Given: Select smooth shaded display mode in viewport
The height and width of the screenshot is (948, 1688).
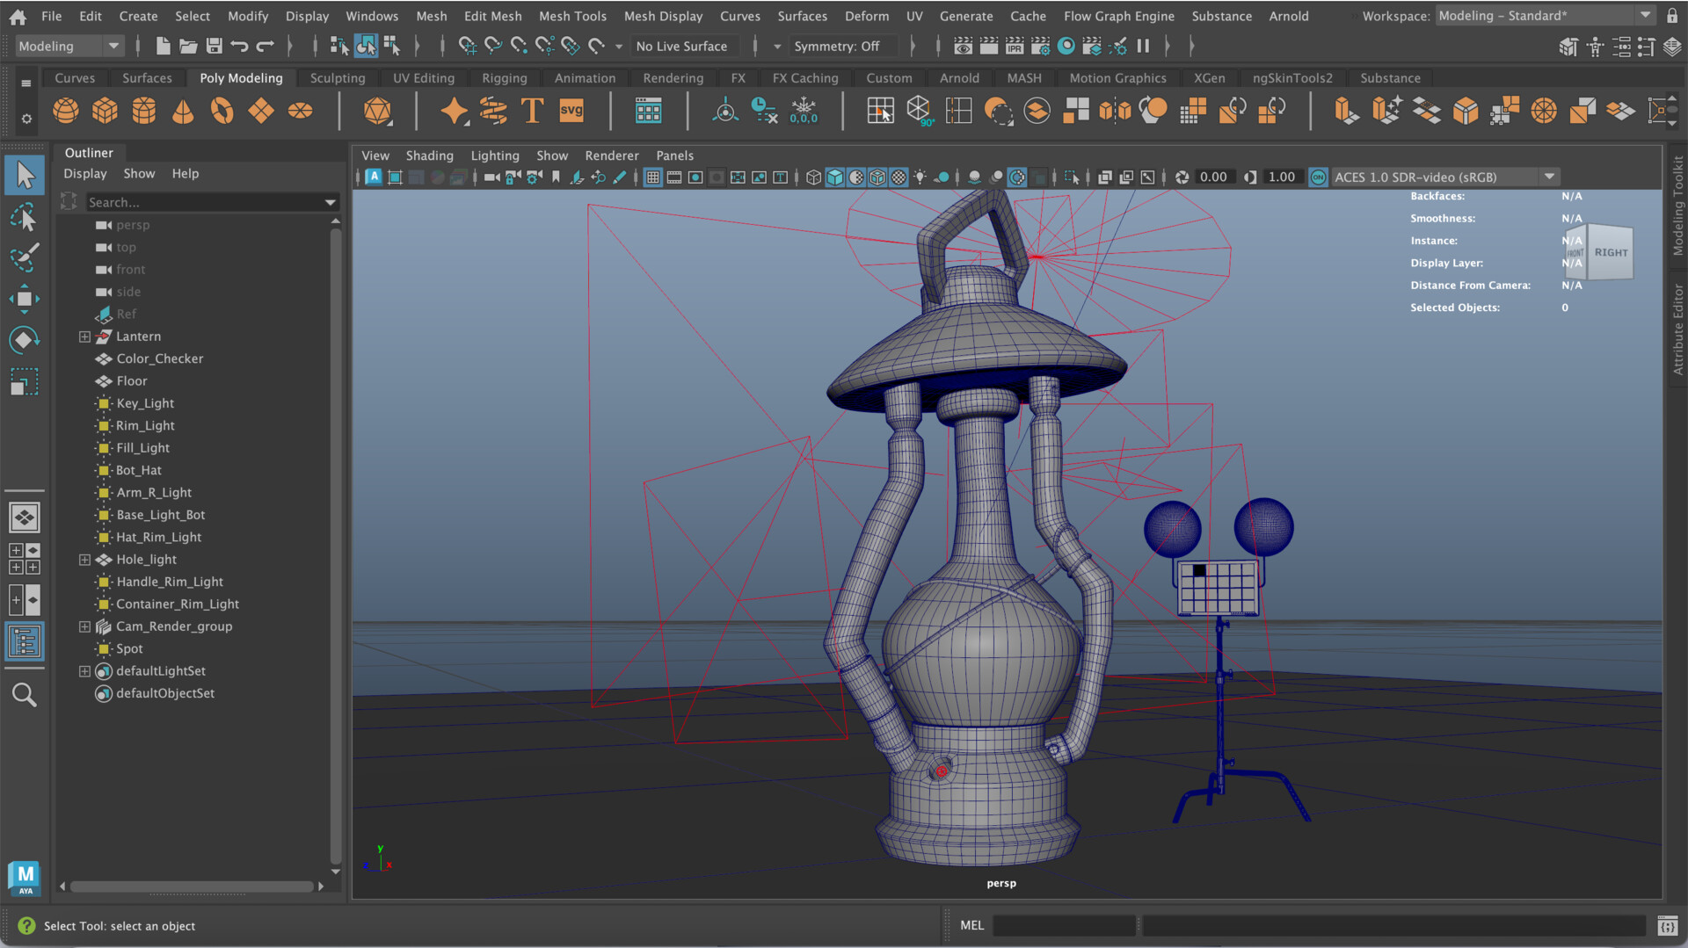Looking at the screenshot, I should tap(835, 177).
